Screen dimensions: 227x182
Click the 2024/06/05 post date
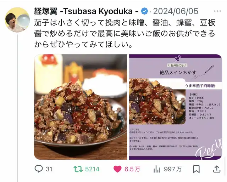[176, 11]
